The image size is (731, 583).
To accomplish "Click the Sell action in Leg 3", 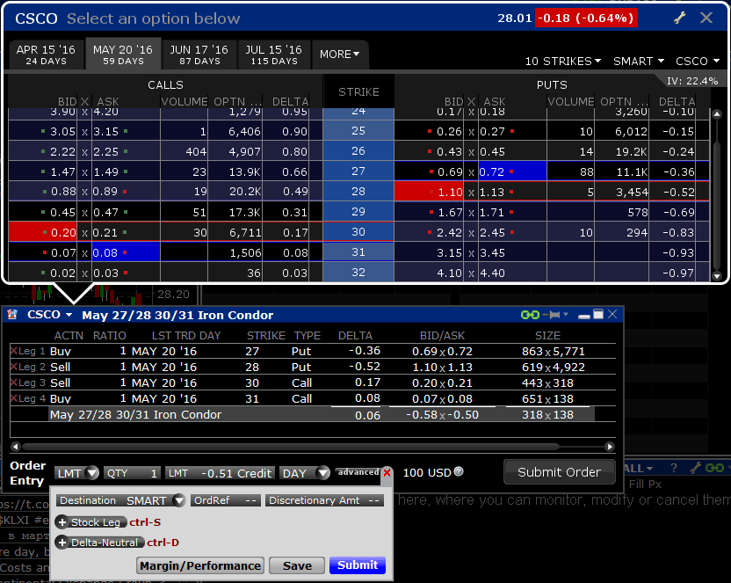I will 60,383.
